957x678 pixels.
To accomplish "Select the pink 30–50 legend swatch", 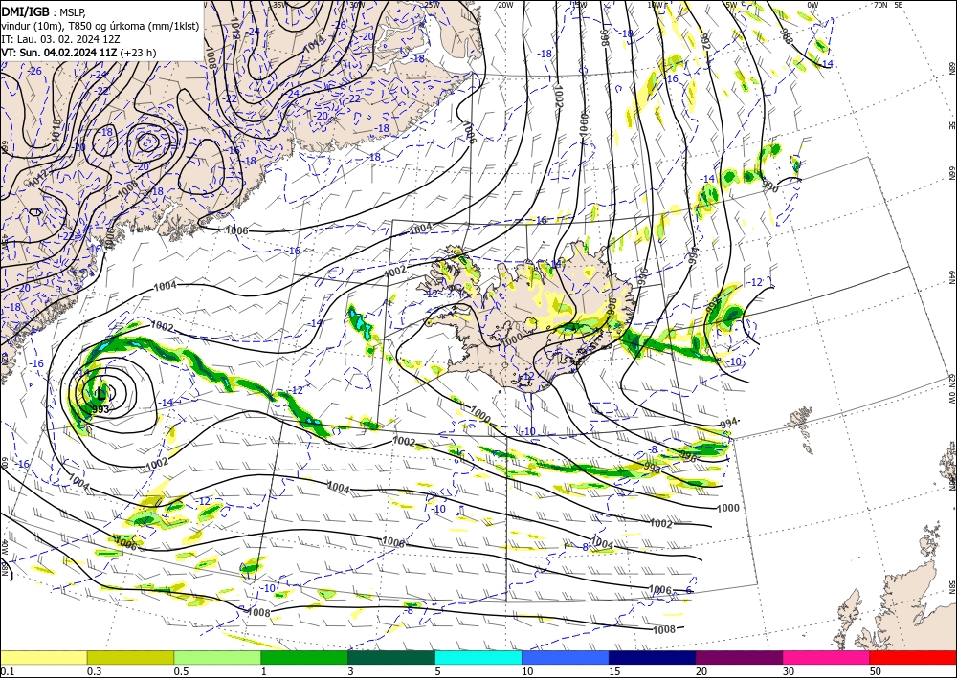I will pos(827,657).
